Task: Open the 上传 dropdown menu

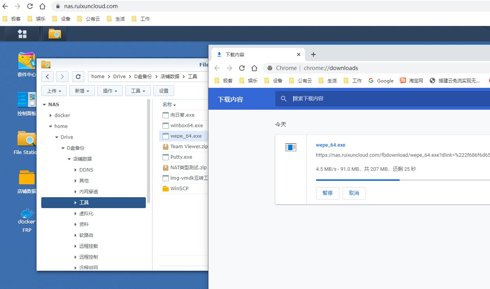Action: [54, 91]
